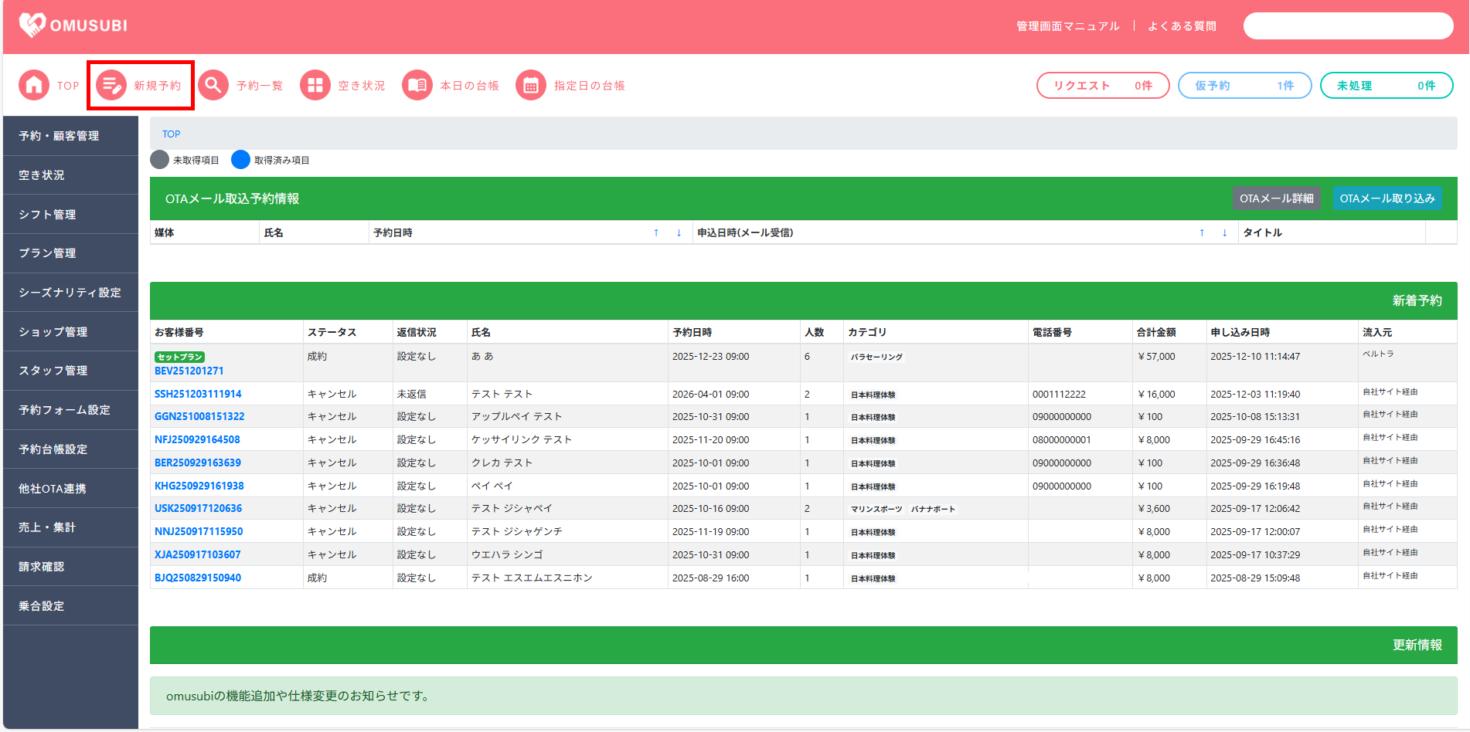Open today's ledger (本日の台帳) book icon
The height and width of the screenshot is (732, 1470).
(x=417, y=86)
